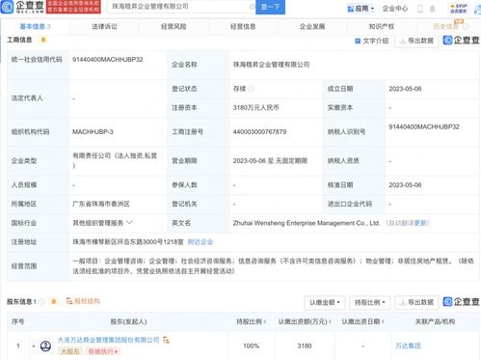Switch to the 历史信息 tab
Image resolution: width=481 pixels, height=360 pixels.
click(x=446, y=26)
